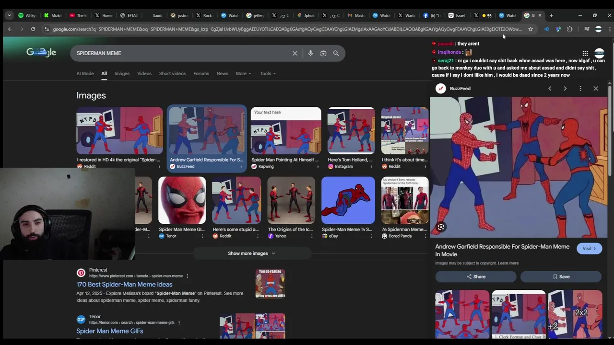
Task: Open Google account profile avatar
Action: tap(599, 53)
